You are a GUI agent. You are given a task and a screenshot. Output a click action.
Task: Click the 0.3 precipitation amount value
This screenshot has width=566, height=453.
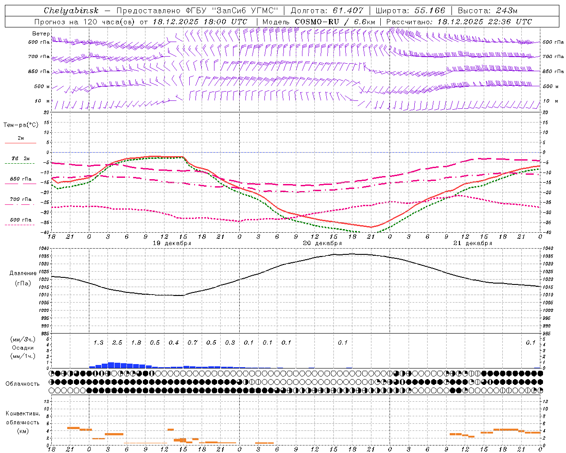click(x=230, y=343)
